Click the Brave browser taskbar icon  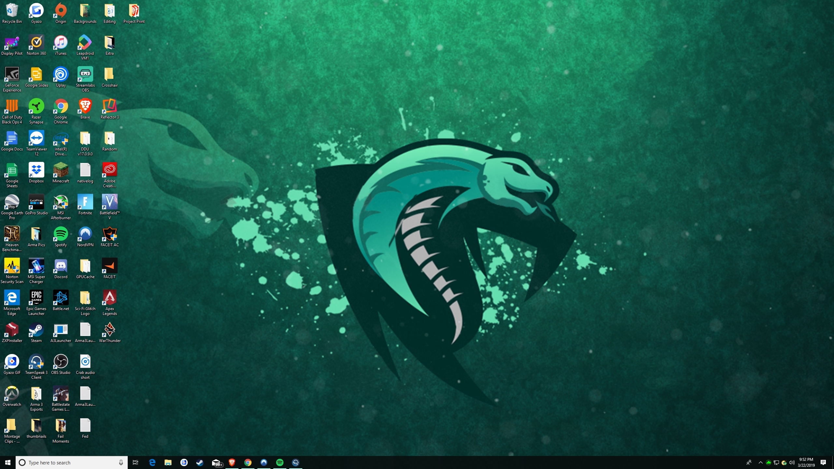point(232,462)
